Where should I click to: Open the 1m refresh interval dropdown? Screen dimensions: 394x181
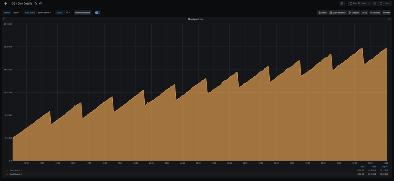pyautogui.click(x=387, y=3)
